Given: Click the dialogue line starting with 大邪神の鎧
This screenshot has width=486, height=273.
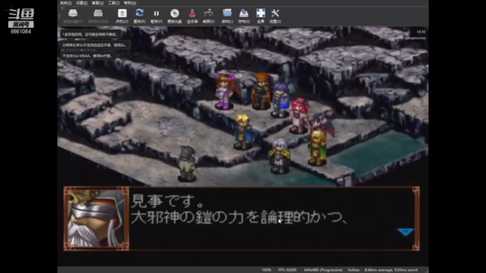Looking at the screenshot, I should click(239, 217).
